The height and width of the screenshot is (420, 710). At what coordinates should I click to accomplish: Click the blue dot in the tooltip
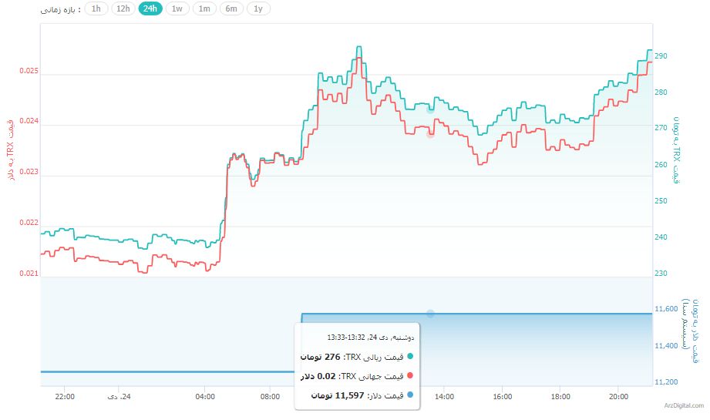(409, 395)
